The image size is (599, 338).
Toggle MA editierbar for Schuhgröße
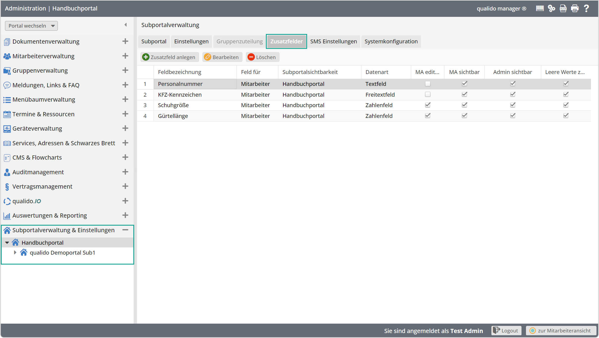coord(428,105)
